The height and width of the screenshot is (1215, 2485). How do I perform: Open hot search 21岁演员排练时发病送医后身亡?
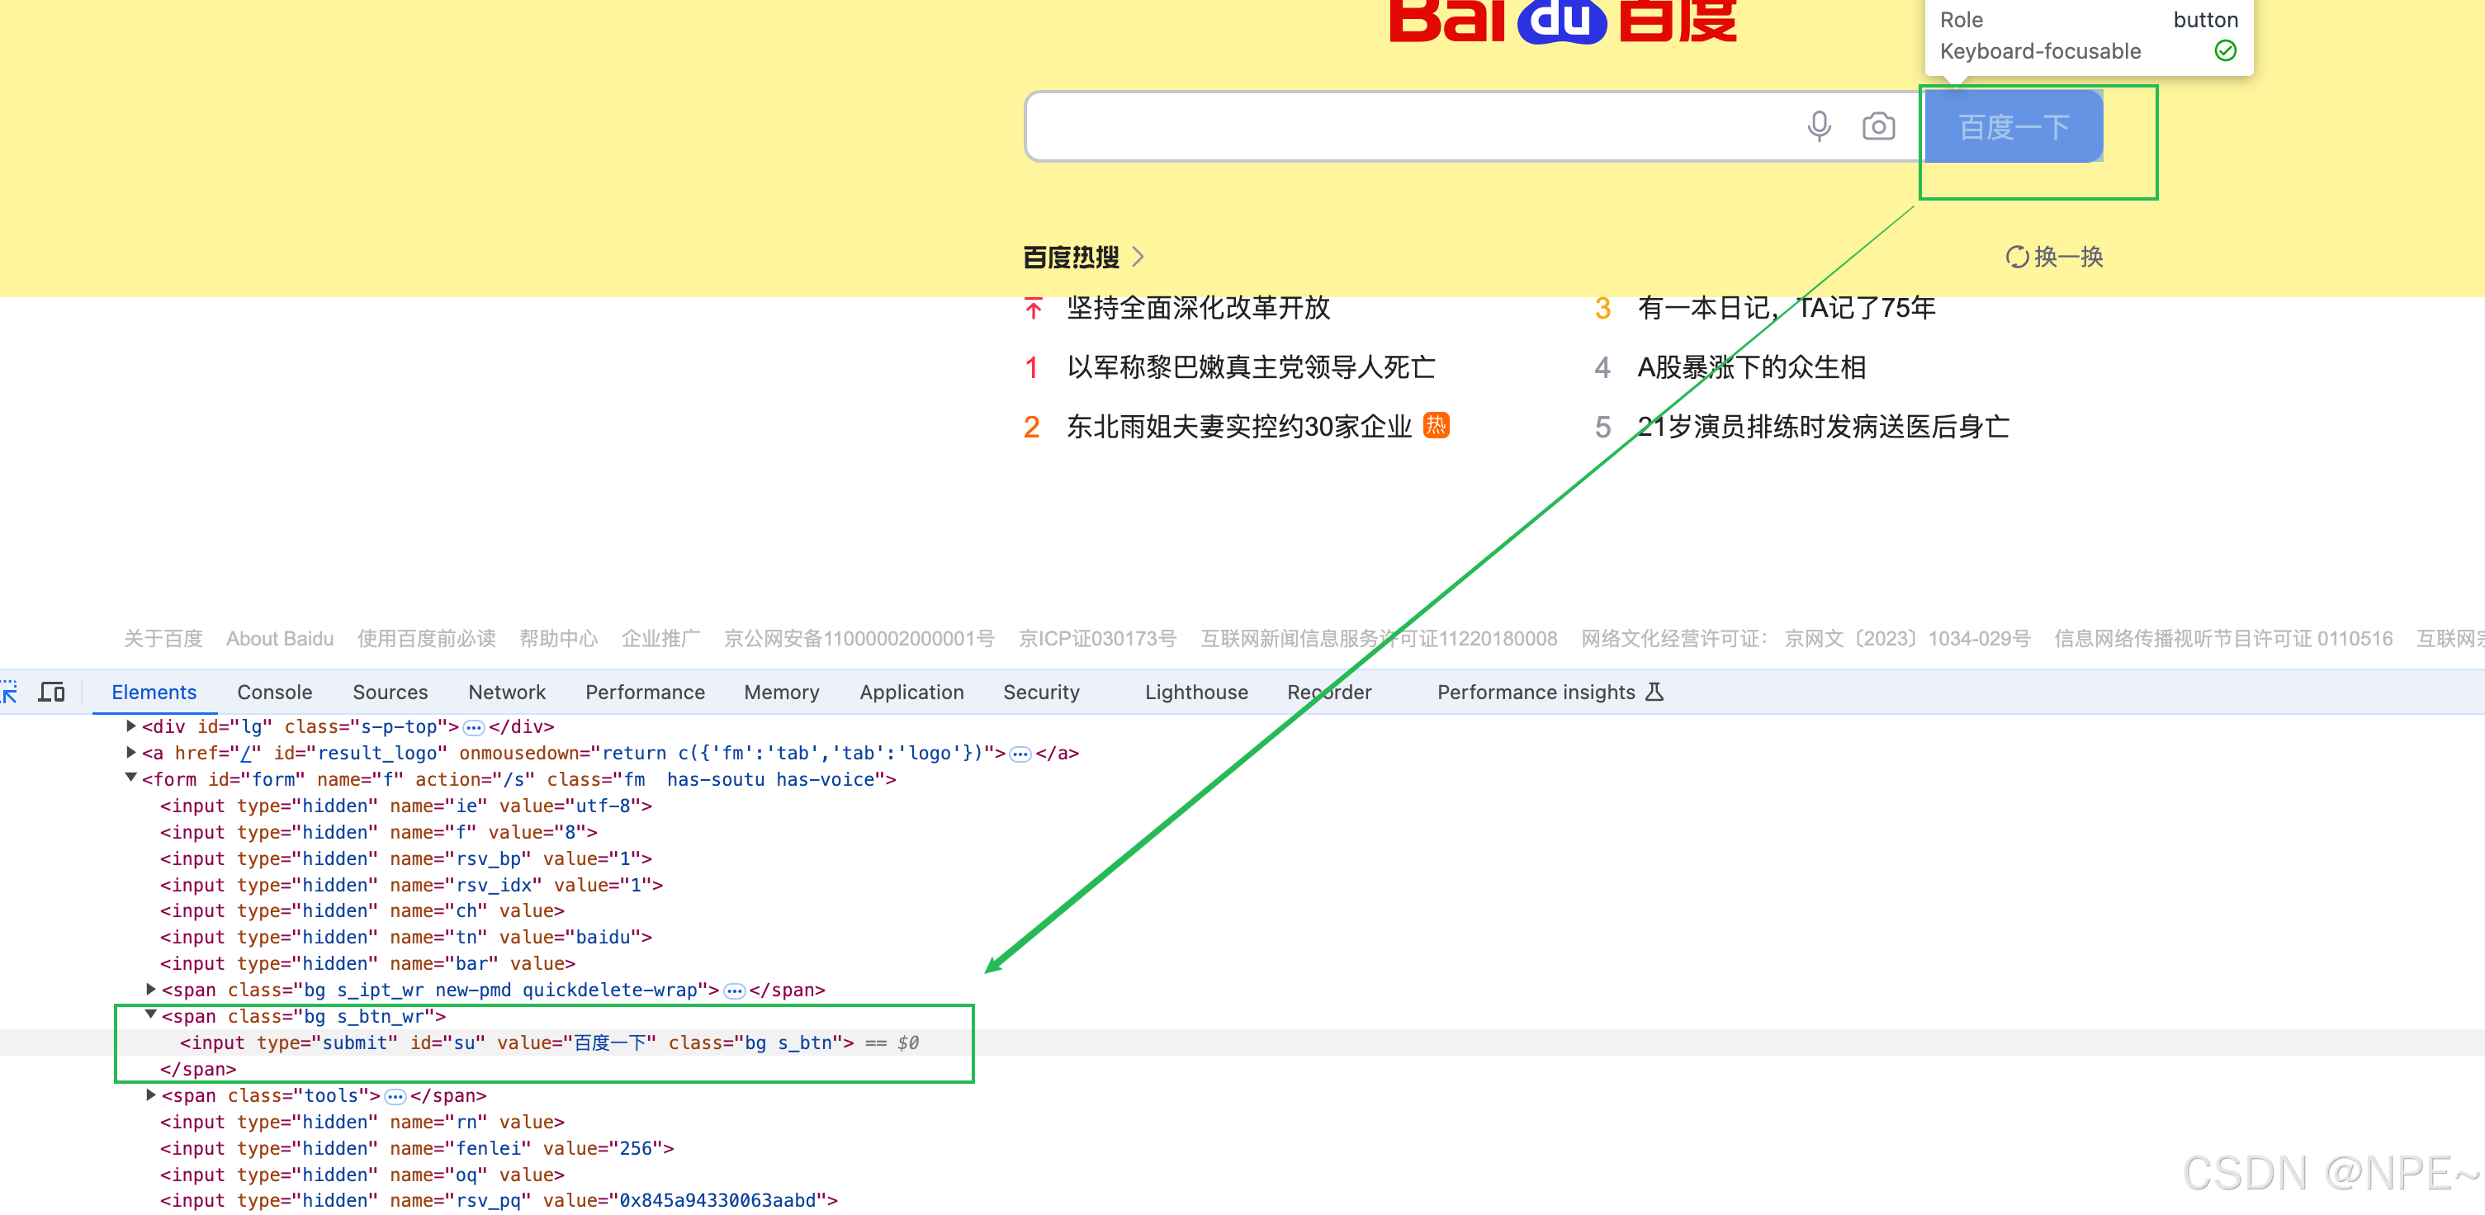[x=1822, y=426]
